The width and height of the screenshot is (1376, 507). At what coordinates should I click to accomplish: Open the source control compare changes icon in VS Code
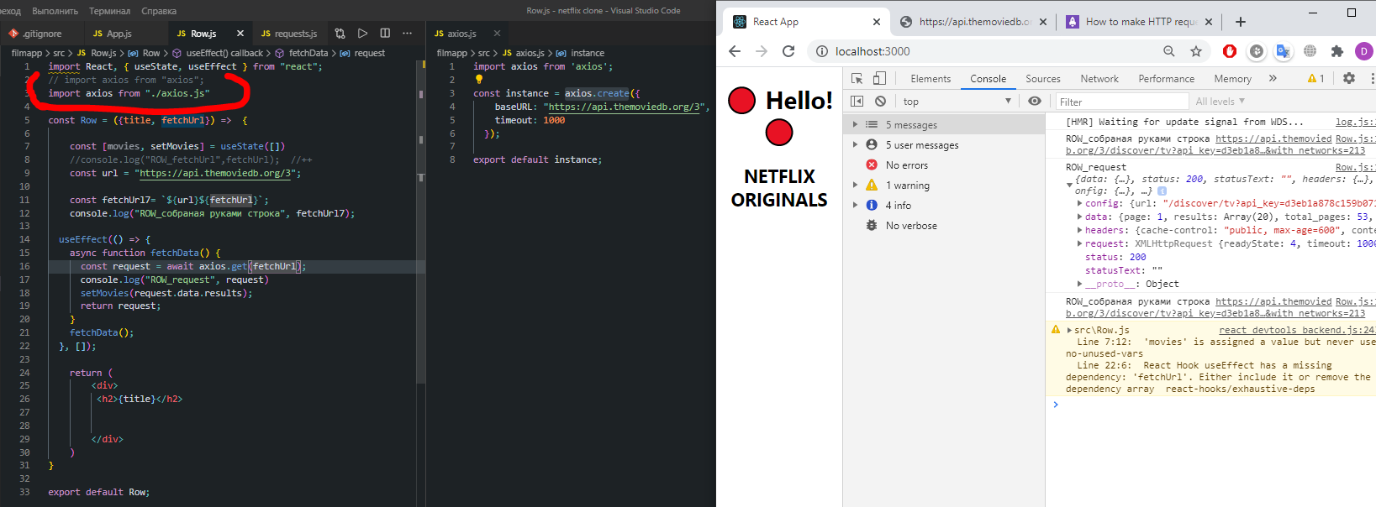tap(340, 34)
